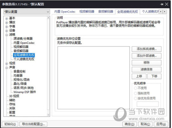
Task: Click the 下移 button
Action: coord(154,76)
